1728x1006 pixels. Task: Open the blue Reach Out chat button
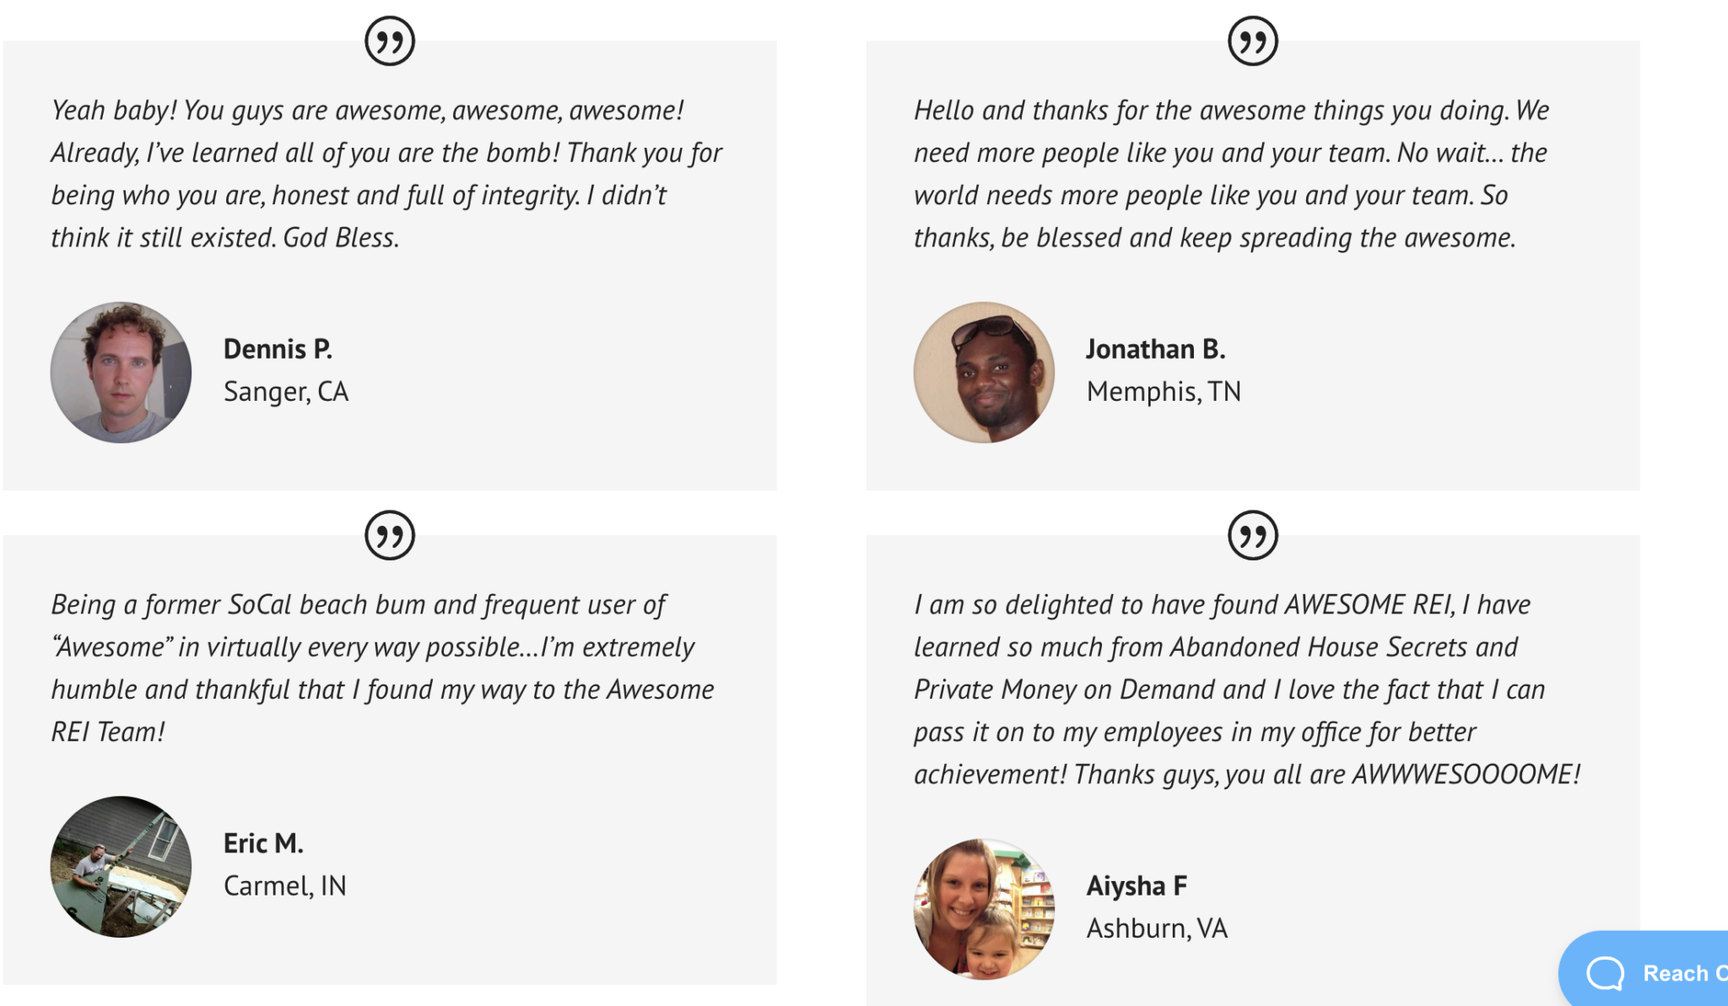pos(1643,969)
